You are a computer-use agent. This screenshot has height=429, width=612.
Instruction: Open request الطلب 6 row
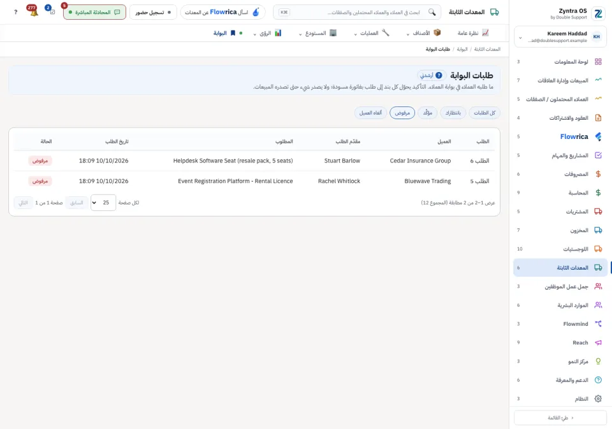click(254, 161)
